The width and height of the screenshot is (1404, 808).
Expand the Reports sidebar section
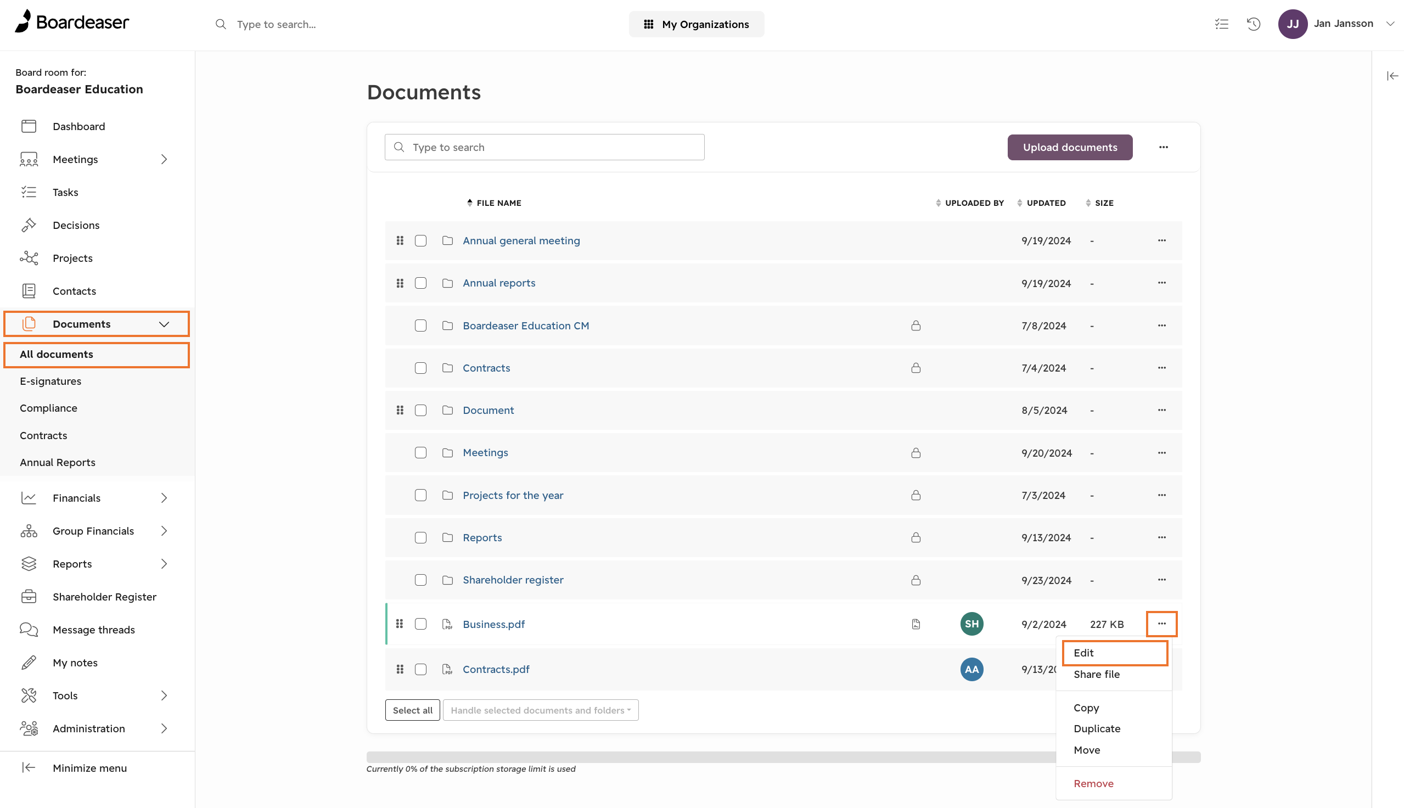pyautogui.click(x=164, y=564)
